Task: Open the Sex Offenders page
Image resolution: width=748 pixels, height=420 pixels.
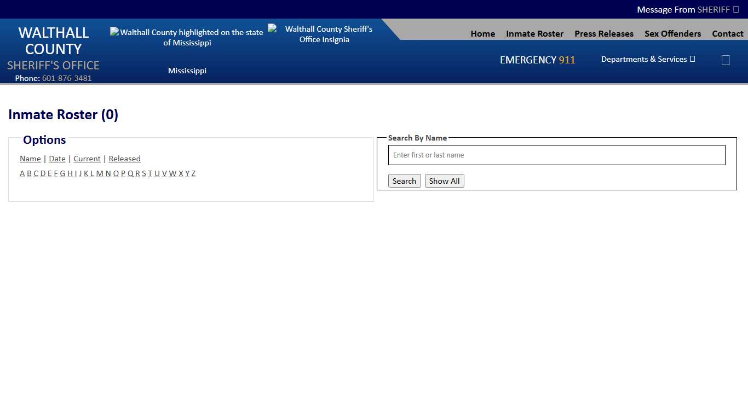Action: 672,33
